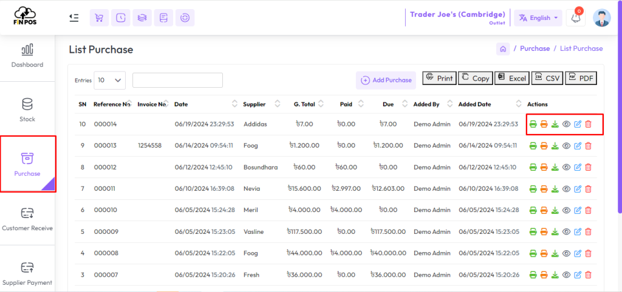Click the search input field
Viewport: 622px width, 292px height.
(x=177, y=80)
